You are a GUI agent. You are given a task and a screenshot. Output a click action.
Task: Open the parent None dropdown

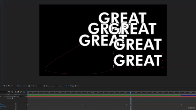pos(20,97)
